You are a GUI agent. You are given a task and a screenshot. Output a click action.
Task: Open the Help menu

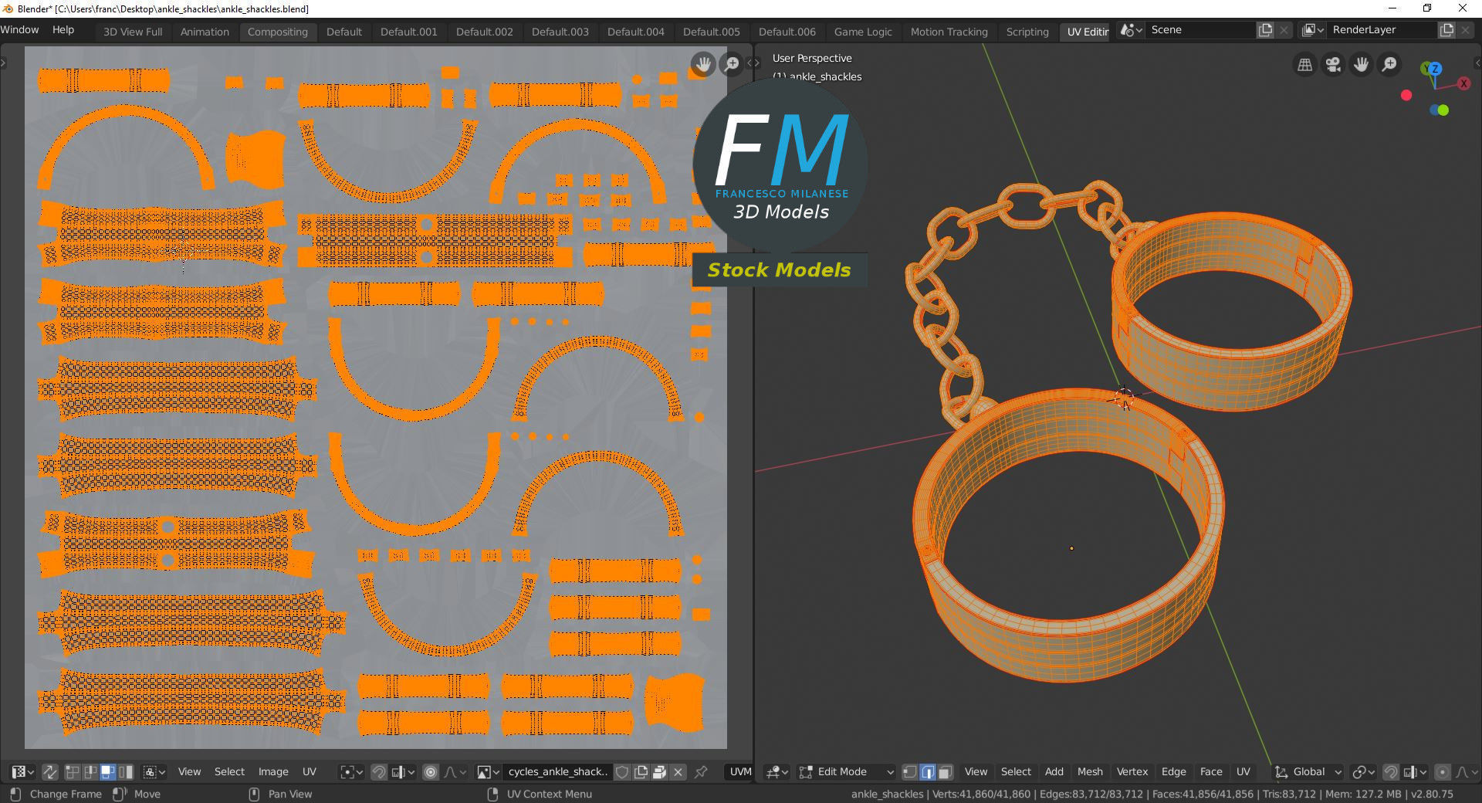tap(63, 30)
